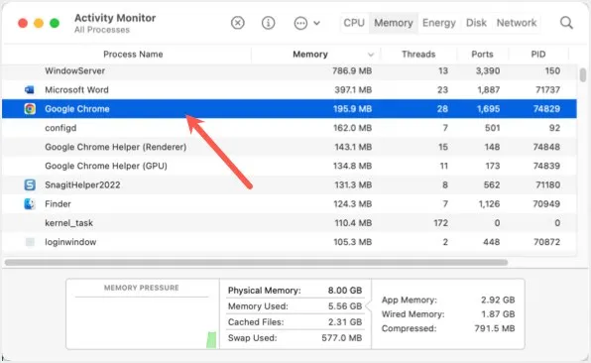Click the Google Chrome icon in list
The width and height of the screenshot is (591, 363).
click(x=30, y=109)
